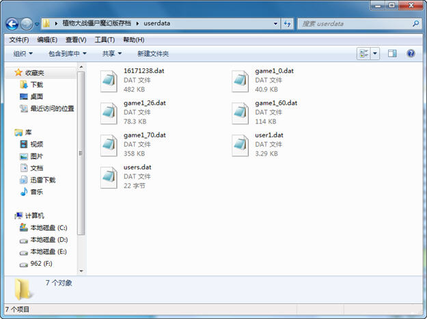The image size is (427, 319).
Task: Click the refresh button beside address bar
Action: pyautogui.click(x=288, y=24)
